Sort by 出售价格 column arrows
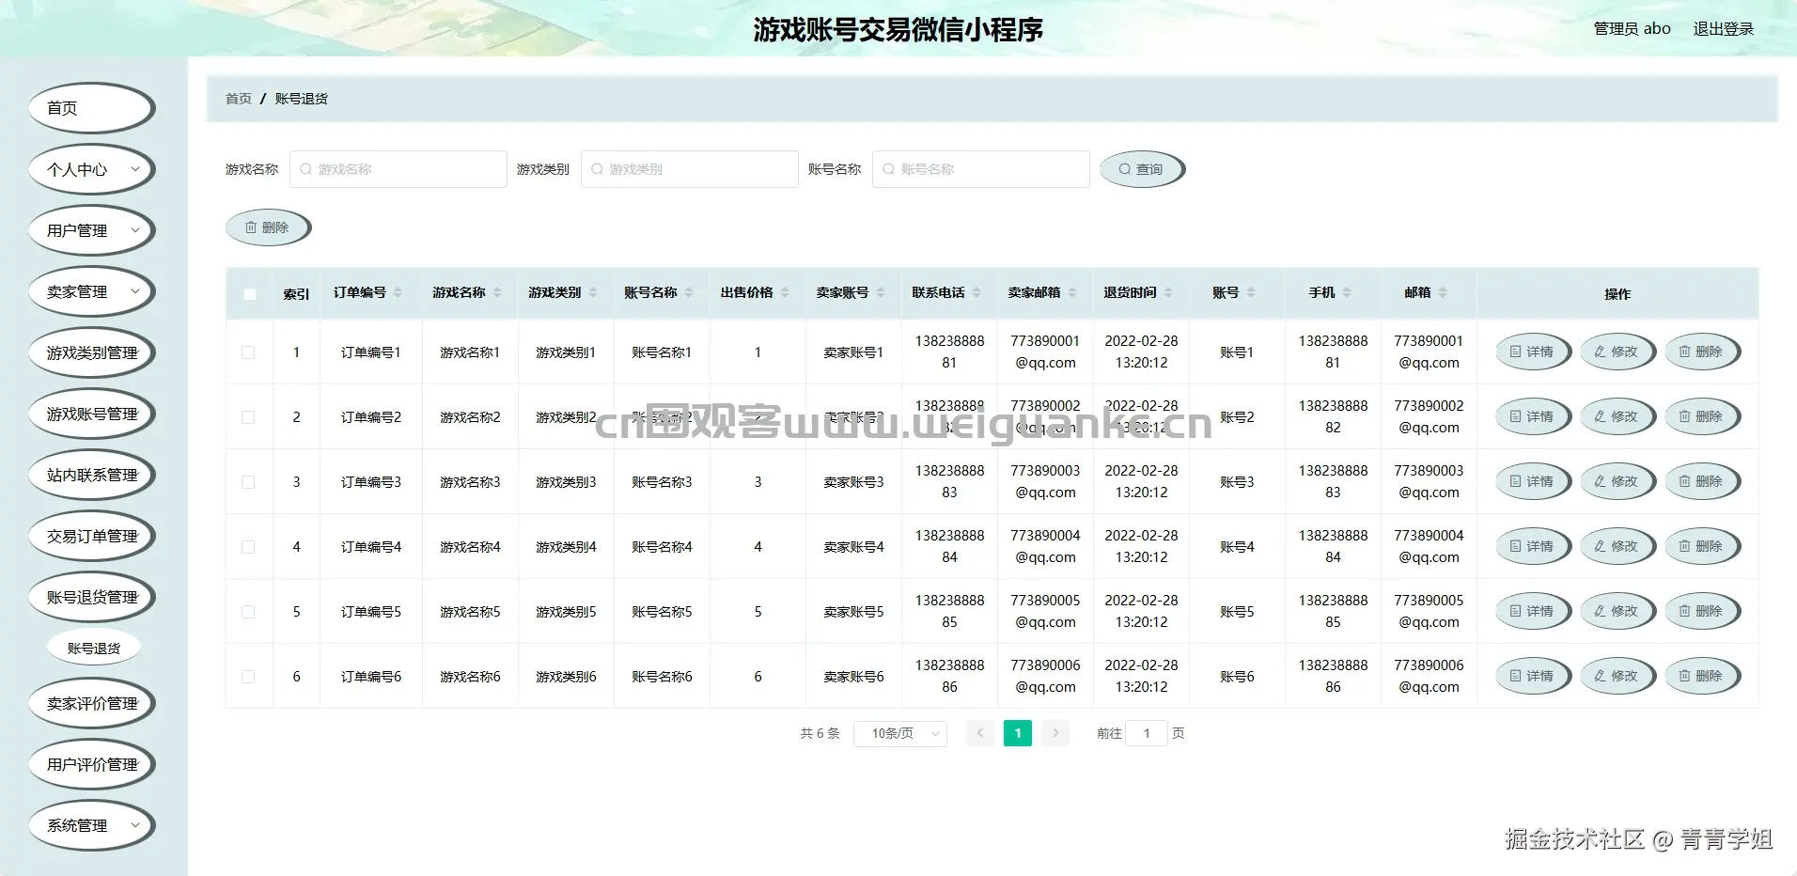 (785, 292)
